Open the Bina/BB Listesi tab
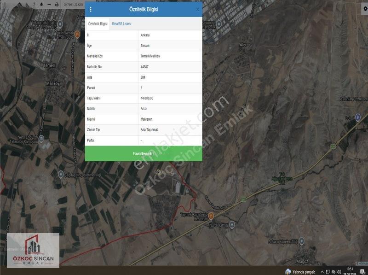The image size is (368, 275). point(121,24)
